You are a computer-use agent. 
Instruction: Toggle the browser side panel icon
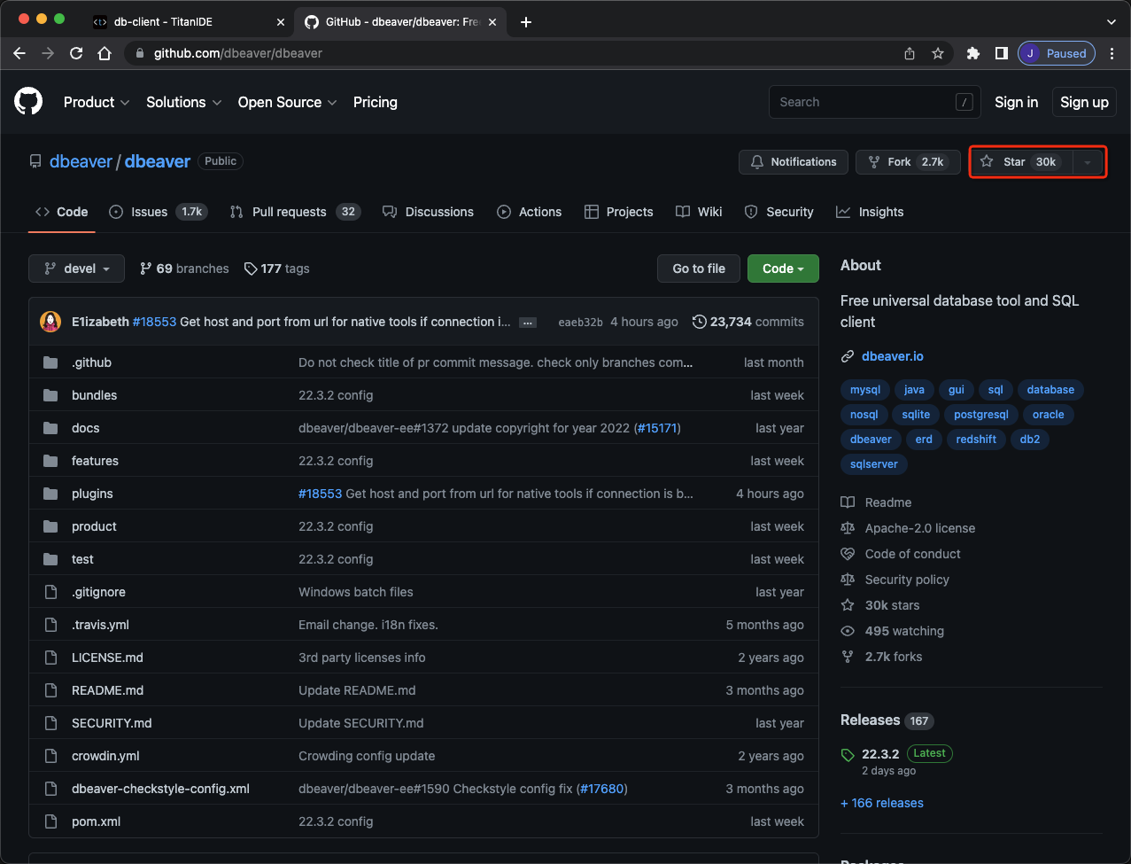(1001, 53)
